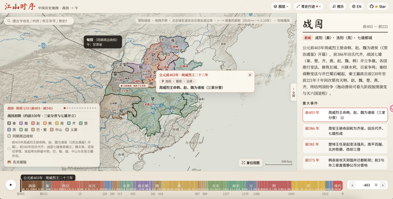Jump to 南北朝 era on timeline
393x199 pixels.
143,186
